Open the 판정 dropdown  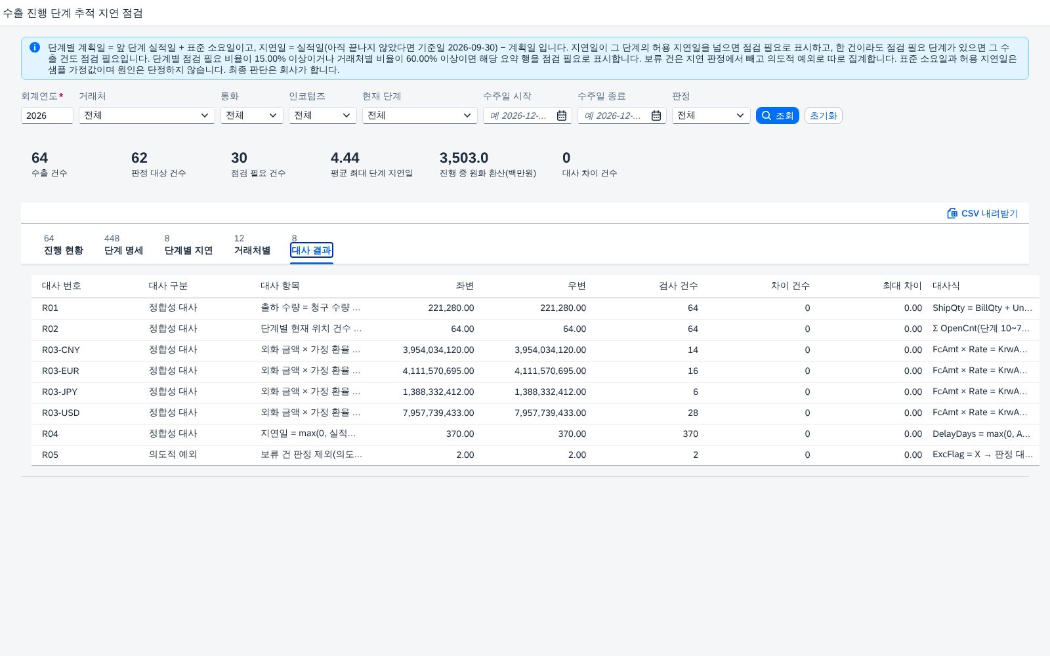(x=711, y=115)
